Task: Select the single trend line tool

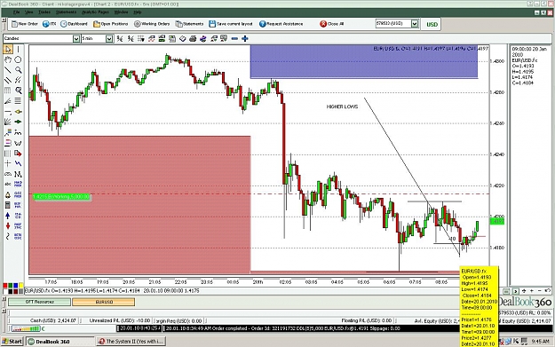Action: [8, 70]
